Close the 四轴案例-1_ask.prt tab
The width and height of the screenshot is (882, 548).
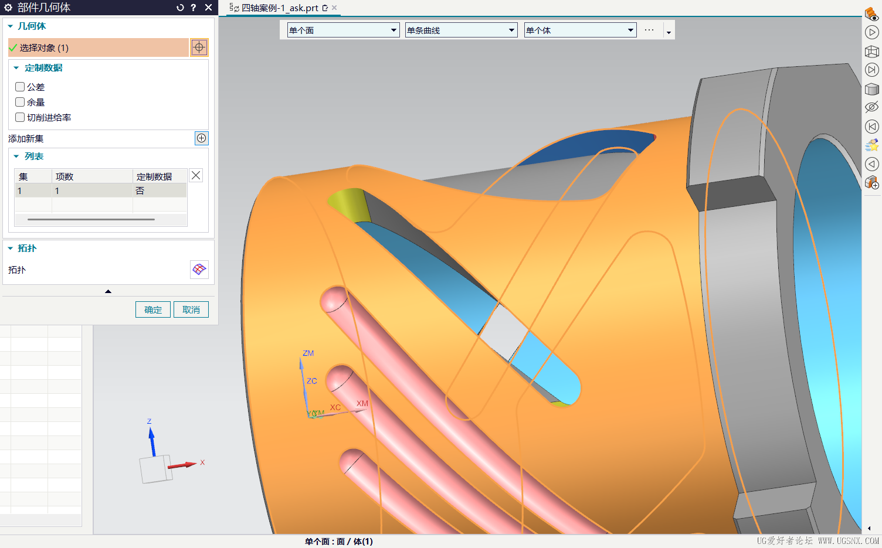[x=334, y=8]
